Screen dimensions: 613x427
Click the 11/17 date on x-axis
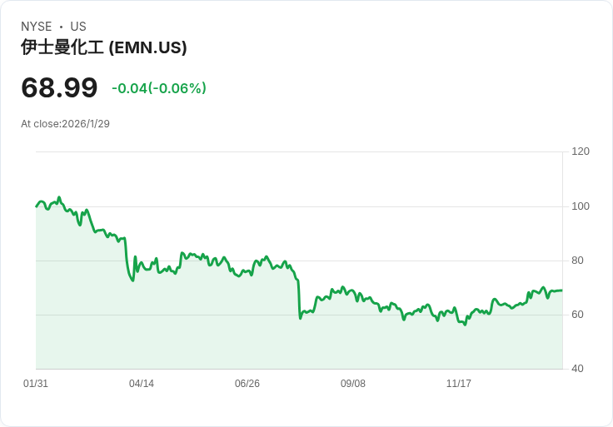pyautogui.click(x=459, y=384)
